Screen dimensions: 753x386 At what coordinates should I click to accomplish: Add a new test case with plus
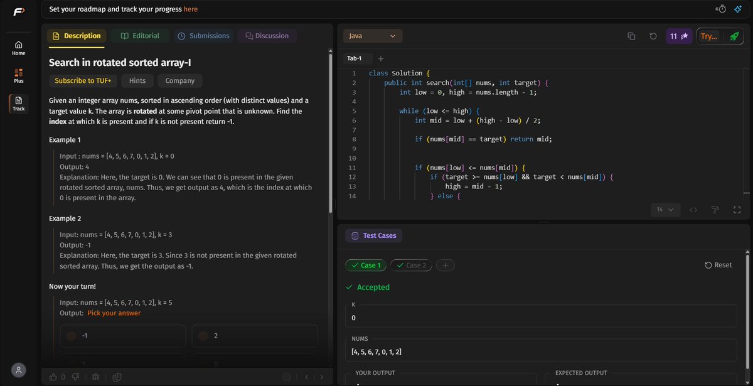(x=445, y=265)
